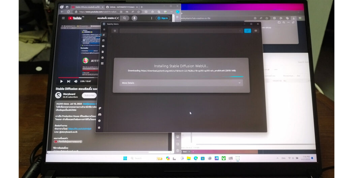Click the console input icon next to Launch
345x178 pixels.
pyautogui.click(x=256, y=31)
